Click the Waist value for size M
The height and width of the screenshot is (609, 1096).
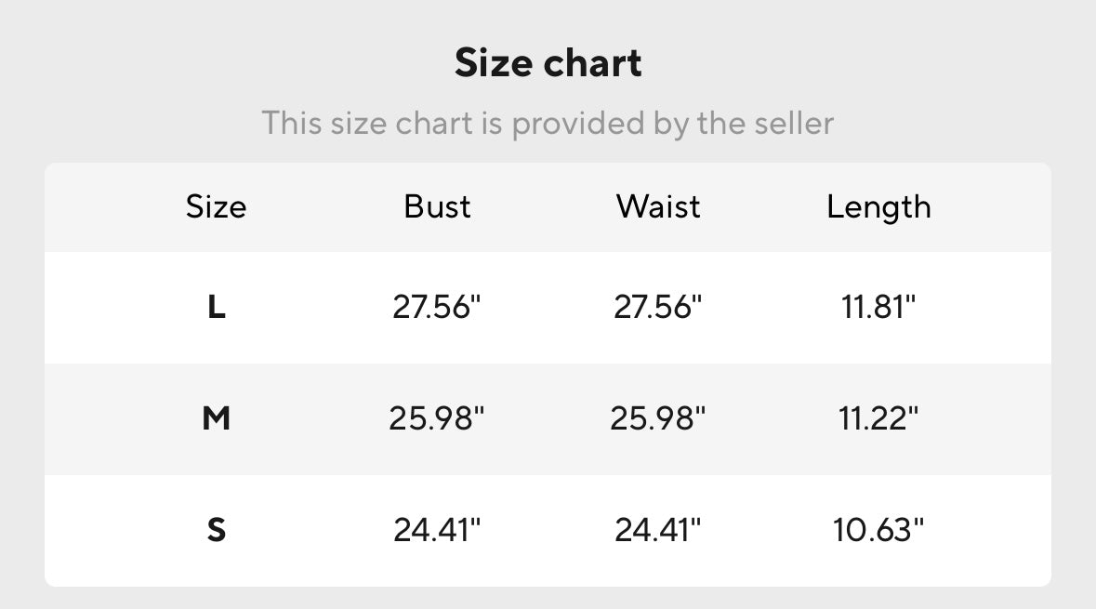[x=658, y=418]
